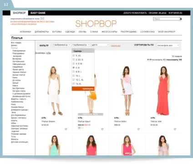Select 'Комбинезоны' category in sidebar
193x164 pixels.
click(x=17, y=102)
